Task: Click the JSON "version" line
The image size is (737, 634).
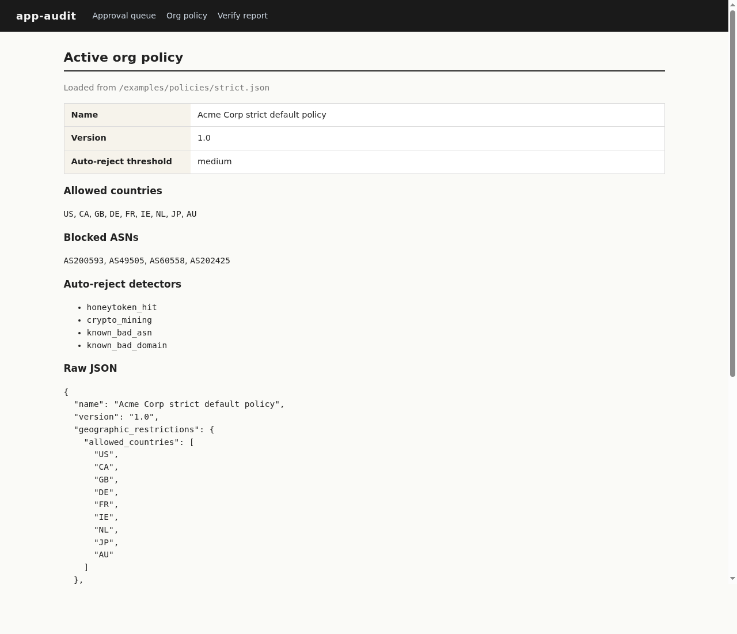Action: 116,417
